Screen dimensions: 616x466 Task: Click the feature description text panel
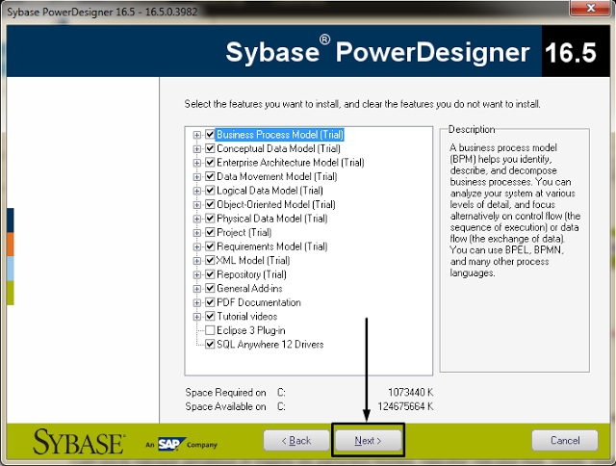515,250
